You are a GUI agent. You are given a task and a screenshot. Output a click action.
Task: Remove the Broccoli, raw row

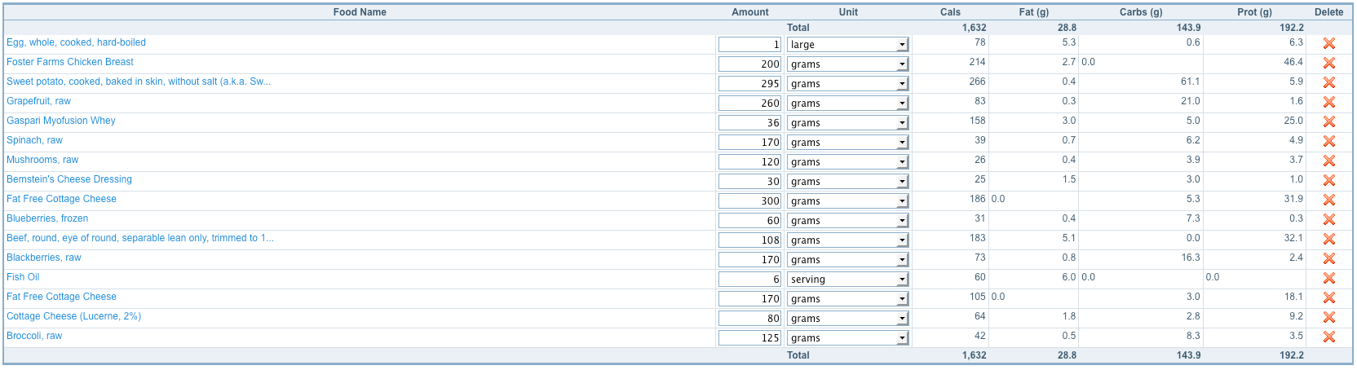point(1328,337)
